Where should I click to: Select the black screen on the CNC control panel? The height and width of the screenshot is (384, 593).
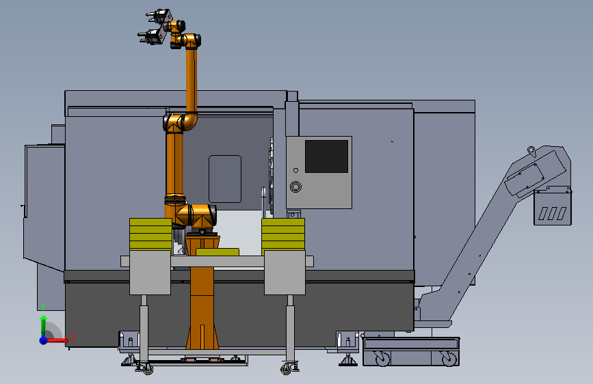(x=326, y=156)
